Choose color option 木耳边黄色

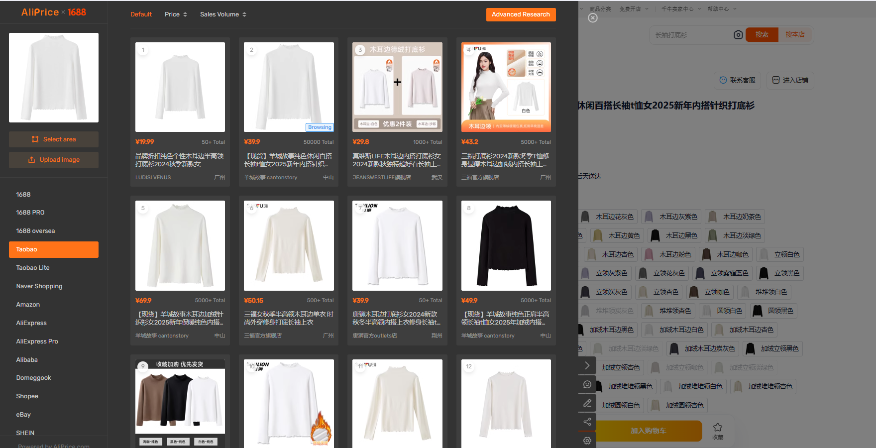[x=617, y=235]
